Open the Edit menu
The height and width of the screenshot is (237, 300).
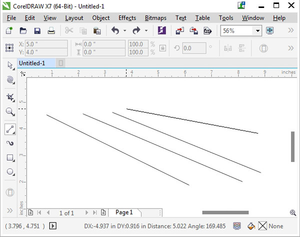[29, 18]
